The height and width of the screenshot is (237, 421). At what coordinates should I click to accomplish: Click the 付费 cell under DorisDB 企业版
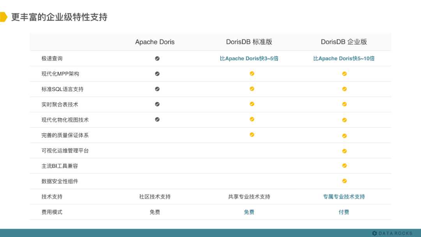(x=344, y=212)
